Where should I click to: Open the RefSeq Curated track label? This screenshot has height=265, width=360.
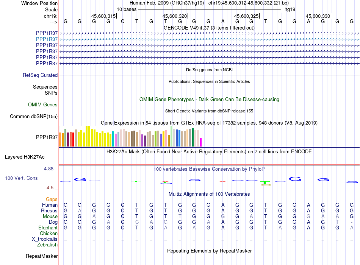pos(40,75)
